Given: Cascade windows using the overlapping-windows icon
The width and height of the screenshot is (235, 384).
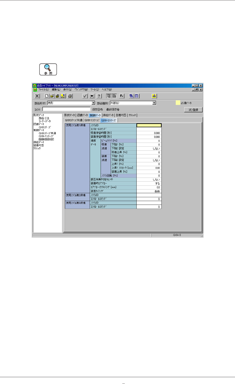Looking at the screenshot, I should point(131,96).
